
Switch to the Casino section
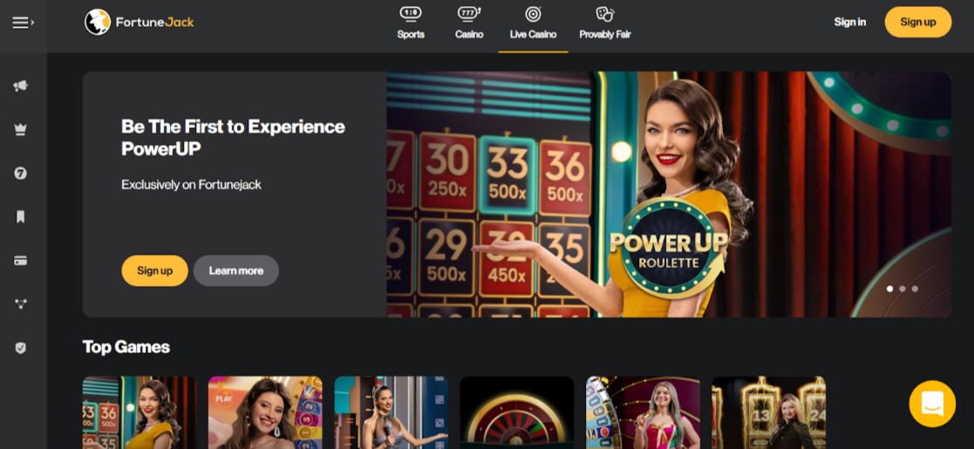pos(469,23)
